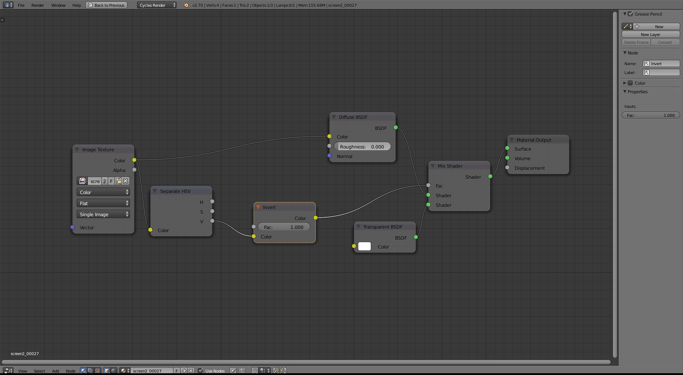
Task: Click the Back to Previous screen button
Action: [x=106, y=5]
